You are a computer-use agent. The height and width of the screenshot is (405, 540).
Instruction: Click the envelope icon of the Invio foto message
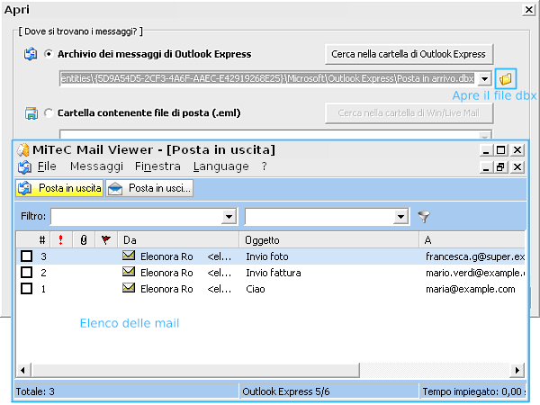point(129,256)
